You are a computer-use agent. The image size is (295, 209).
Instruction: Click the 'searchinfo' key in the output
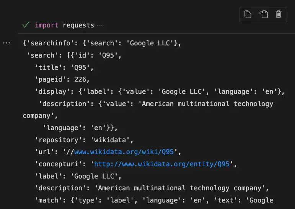click(51, 43)
